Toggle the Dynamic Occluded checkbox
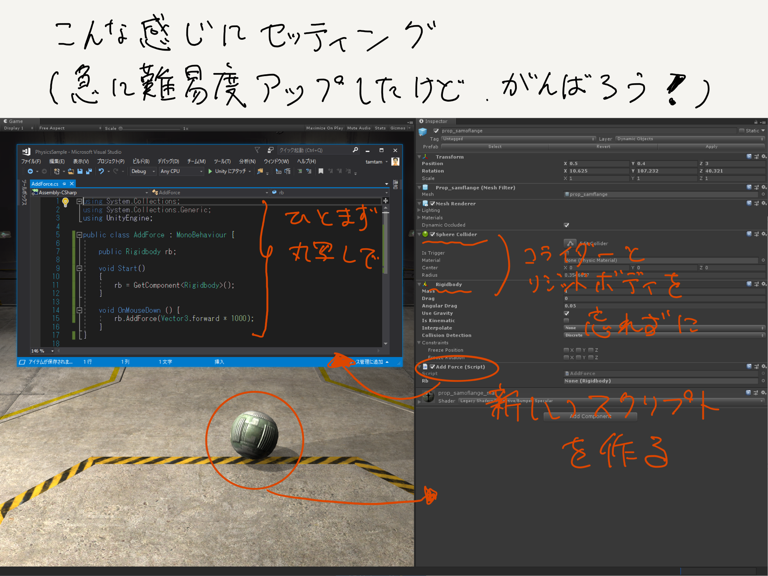The height and width of the screenshot is (576, 768). click(x=566, y=225)
